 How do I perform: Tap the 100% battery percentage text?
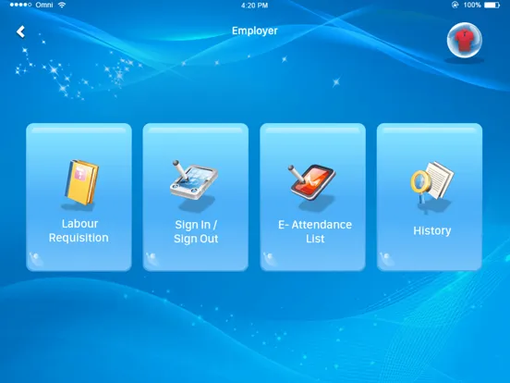click(x=472, y=5)
